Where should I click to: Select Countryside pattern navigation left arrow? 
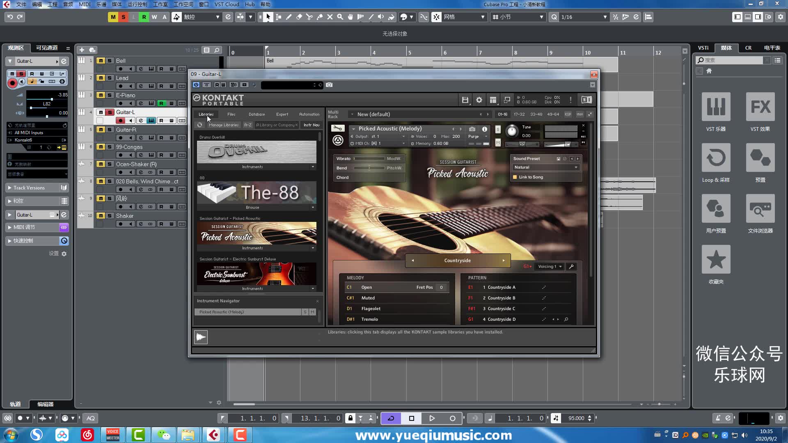(x=412, y=260)
